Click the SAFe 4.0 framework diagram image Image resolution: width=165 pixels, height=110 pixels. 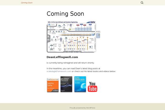pyautogui.click(x=73, y=37)
